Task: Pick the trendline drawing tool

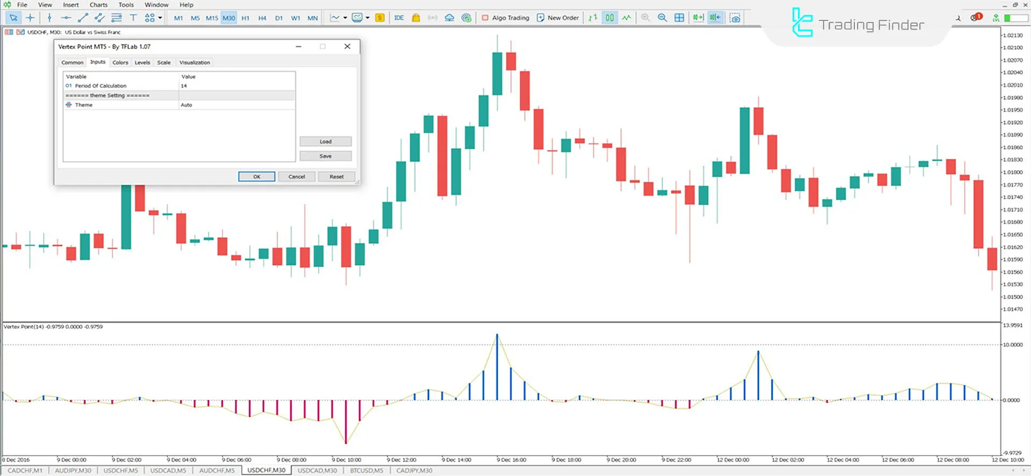Action: click(x=83, y=18)
